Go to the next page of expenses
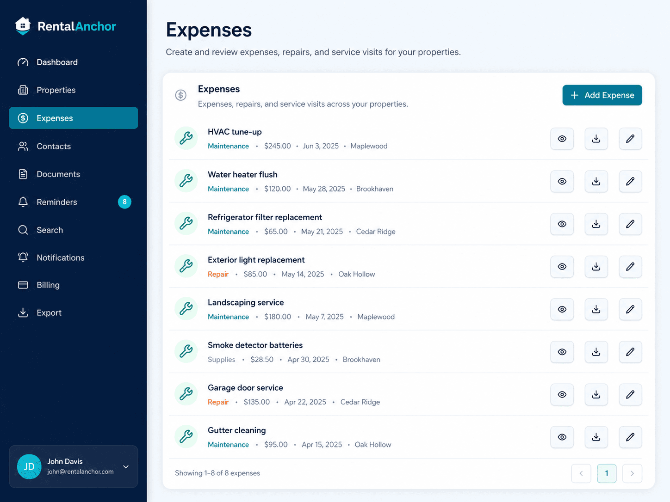This screenshot has width=670, height=502. [x=632, y=473]
